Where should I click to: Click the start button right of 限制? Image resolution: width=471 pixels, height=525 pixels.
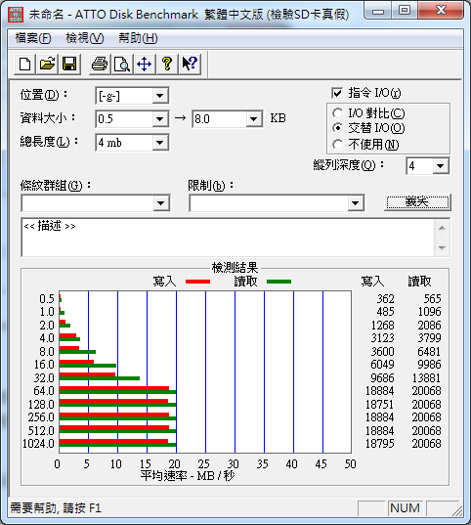tap(417, 202)
